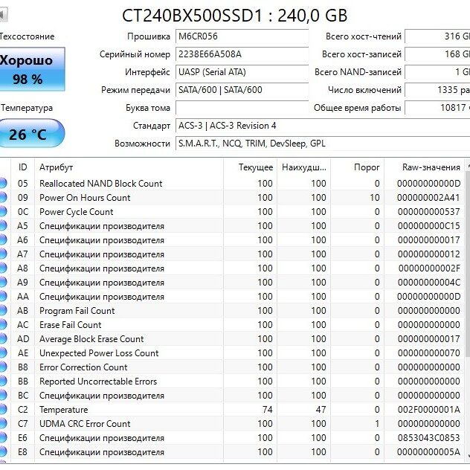The height and width of the screenshot is (470, 470).
Task: Click the Возможности field with S.M.A.R.T., NCQ
Action: (323, 144)
